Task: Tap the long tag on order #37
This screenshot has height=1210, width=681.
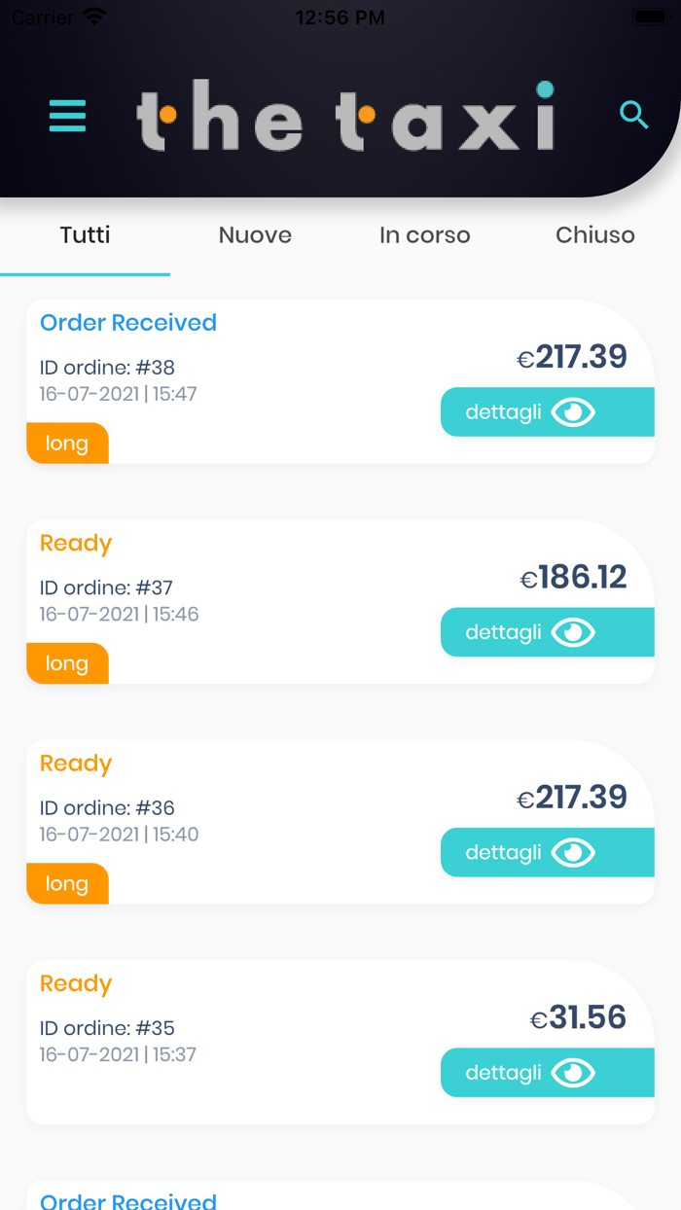Action: coord(67,663)
